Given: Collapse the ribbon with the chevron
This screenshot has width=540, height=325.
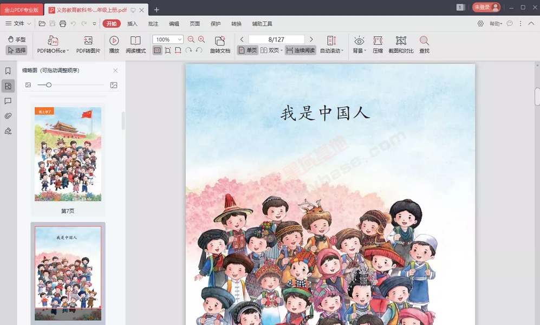Looking at the screenshot, I should pyautogui.click(x=531, y=23).
